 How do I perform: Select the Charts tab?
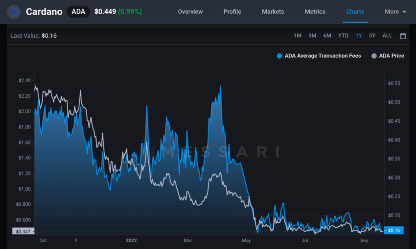tap(355, 12)
